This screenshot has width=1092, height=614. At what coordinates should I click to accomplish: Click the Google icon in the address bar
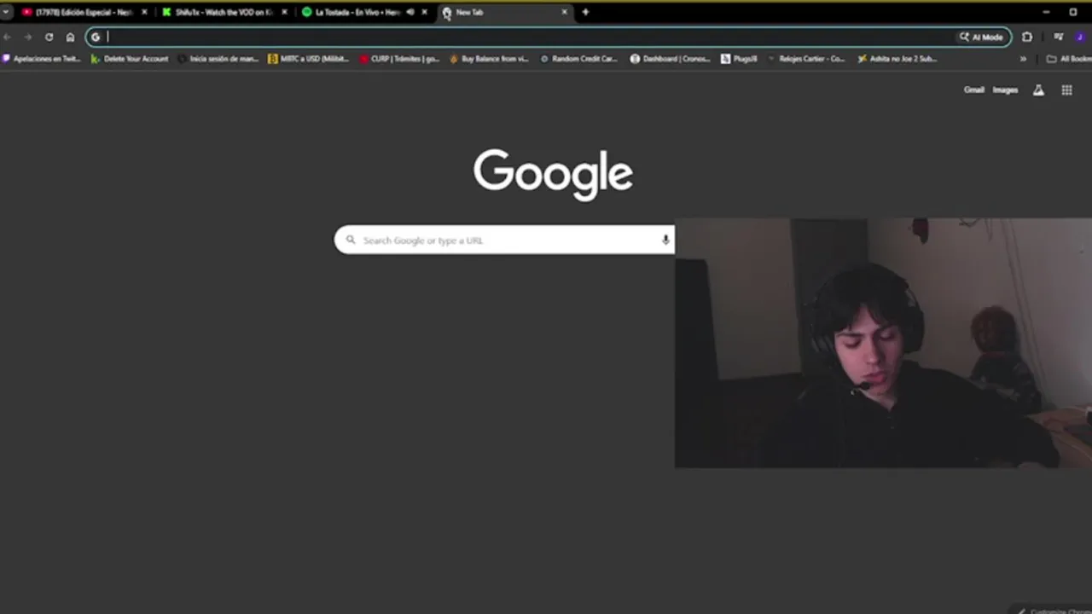(96, 37)
